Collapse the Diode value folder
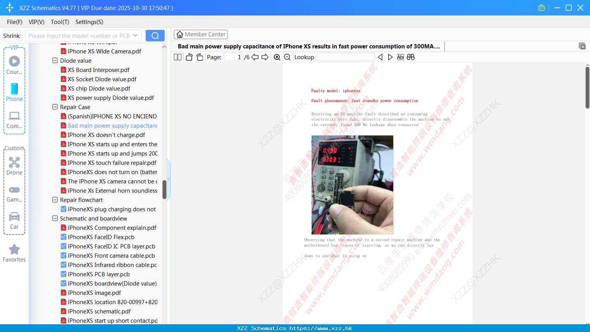 pos(55,61)
